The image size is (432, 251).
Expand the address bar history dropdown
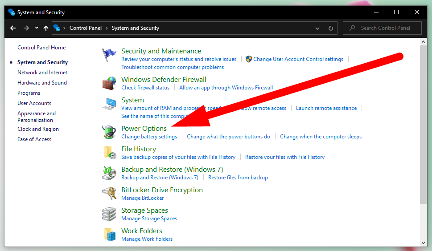(x=317, y=28)
